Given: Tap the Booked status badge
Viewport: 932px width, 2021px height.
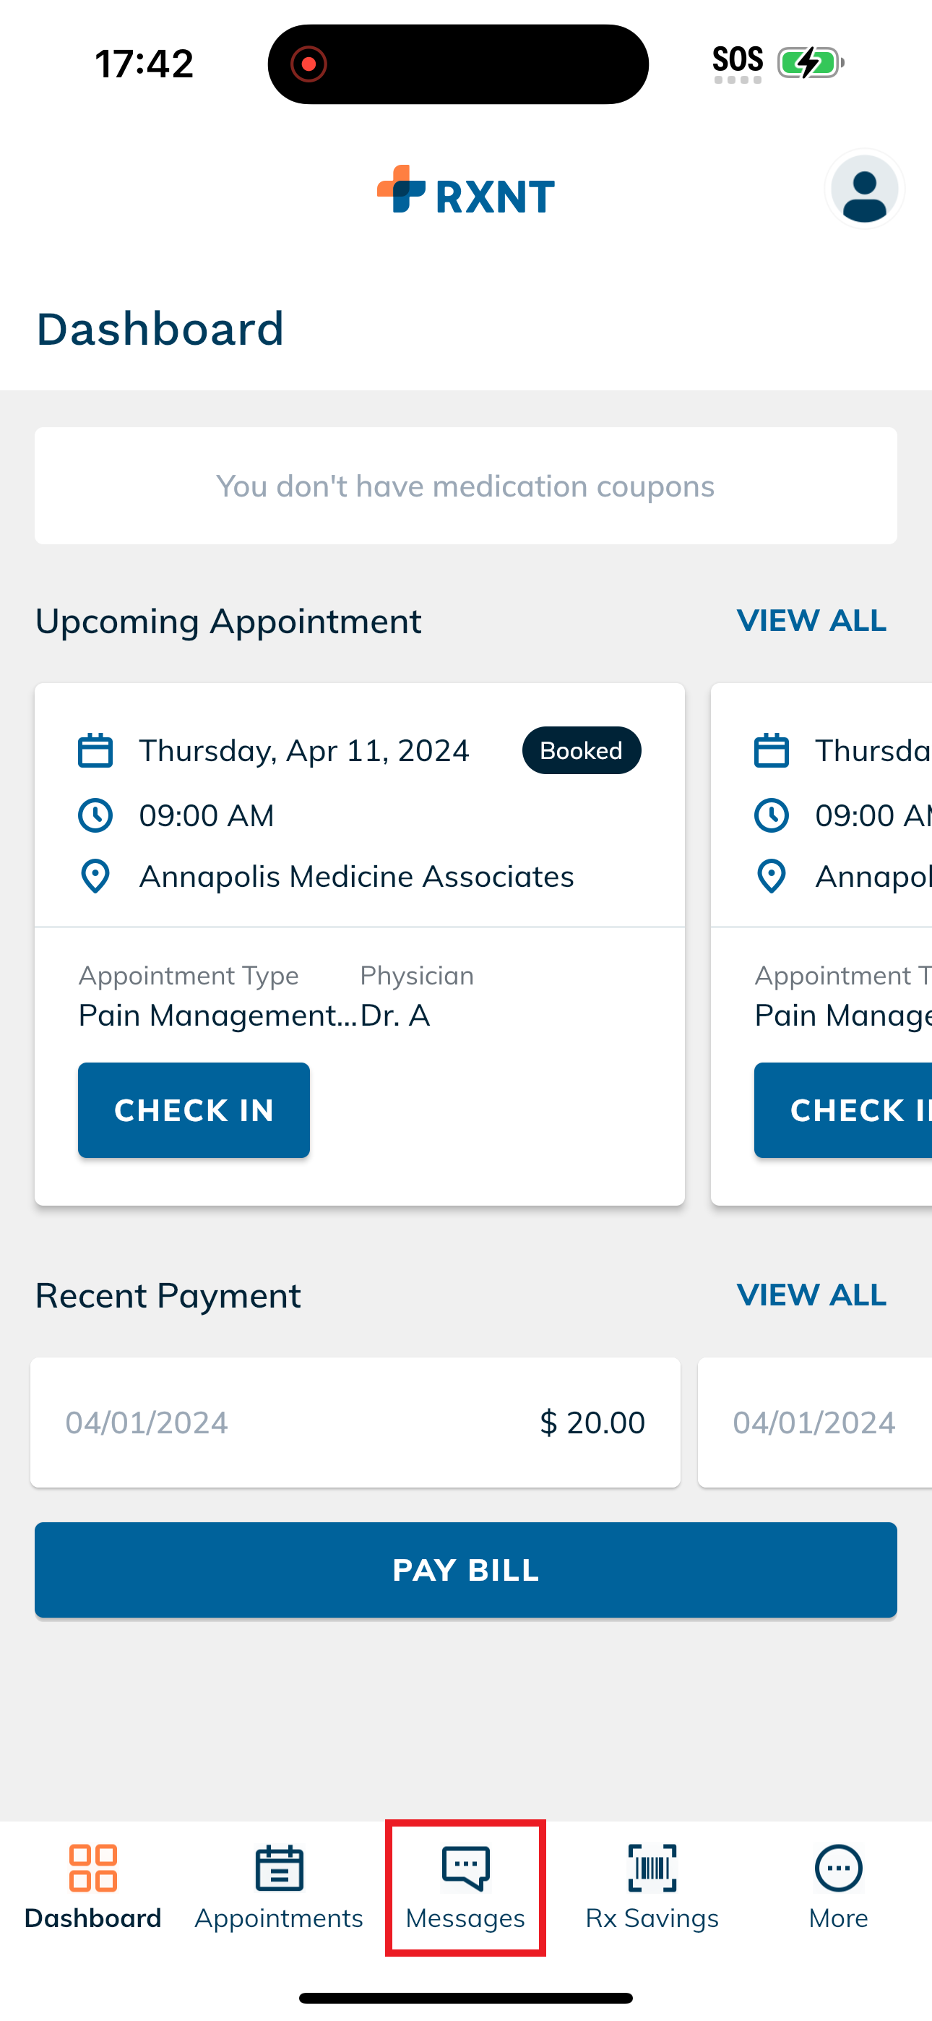Looking at the screenshot, I should (x=582, y=750).
